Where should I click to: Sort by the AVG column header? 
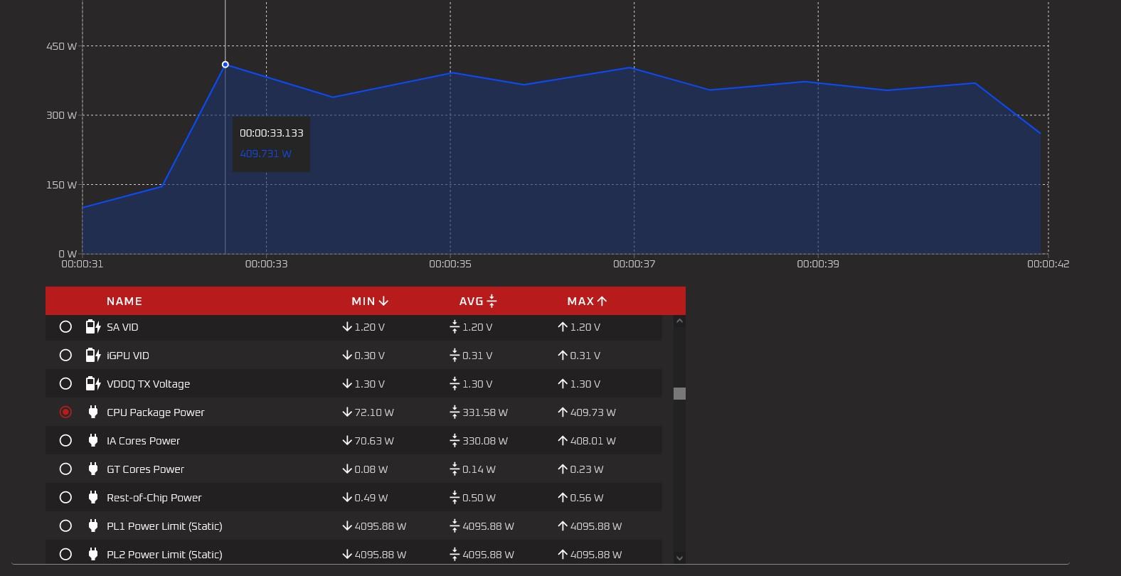coord(477,302)
